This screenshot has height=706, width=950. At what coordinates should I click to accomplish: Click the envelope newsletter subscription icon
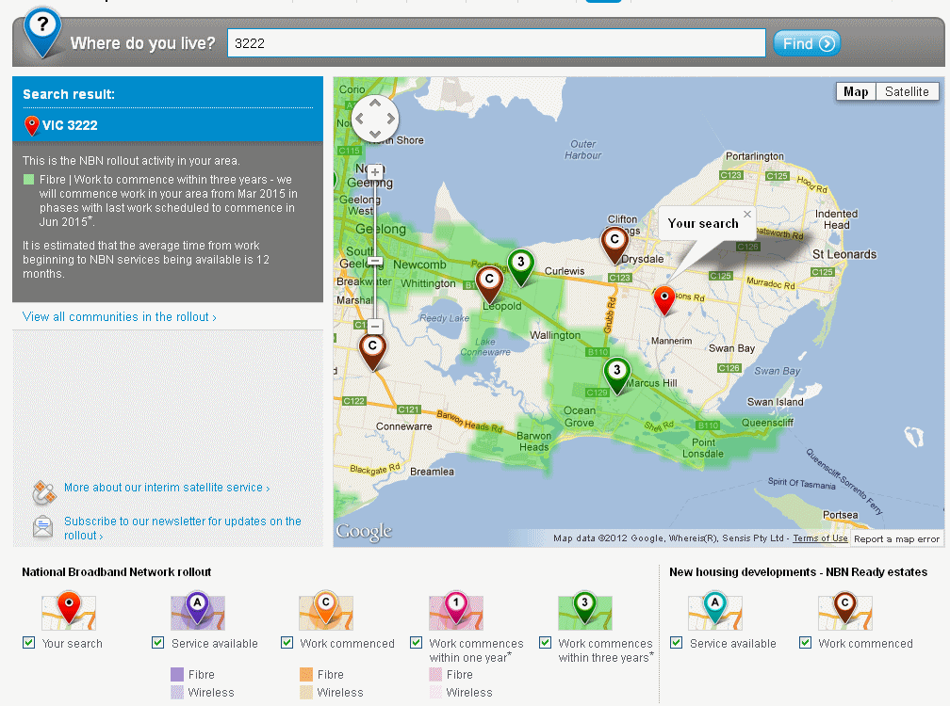(x=42, y=526)
